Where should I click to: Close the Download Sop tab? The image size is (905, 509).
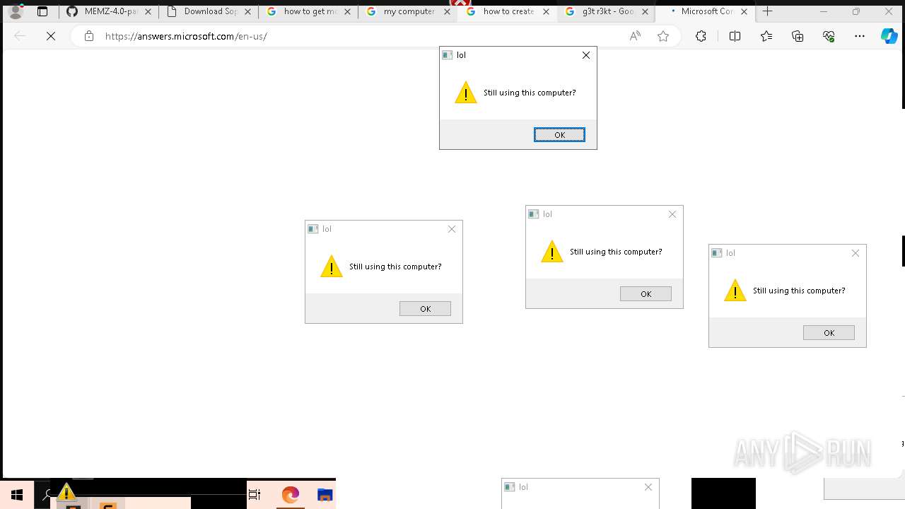click(247, 12)
